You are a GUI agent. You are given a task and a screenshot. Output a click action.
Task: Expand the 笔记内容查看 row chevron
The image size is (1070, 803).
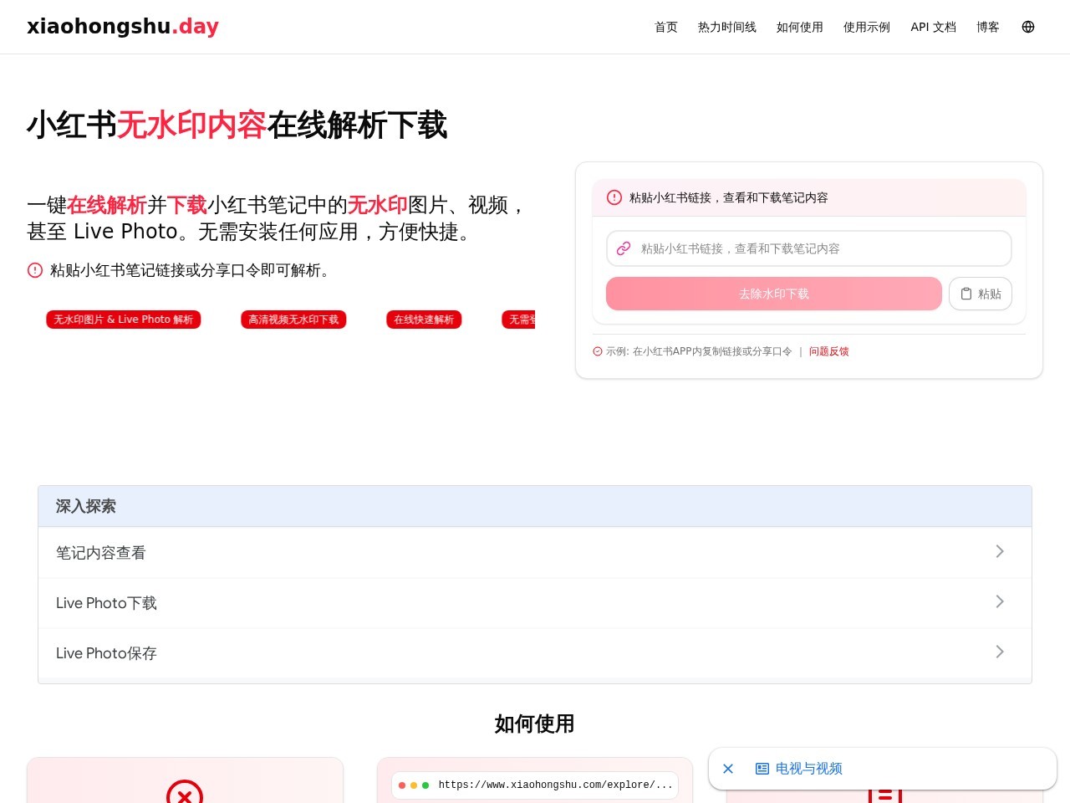coord(1000,551)
